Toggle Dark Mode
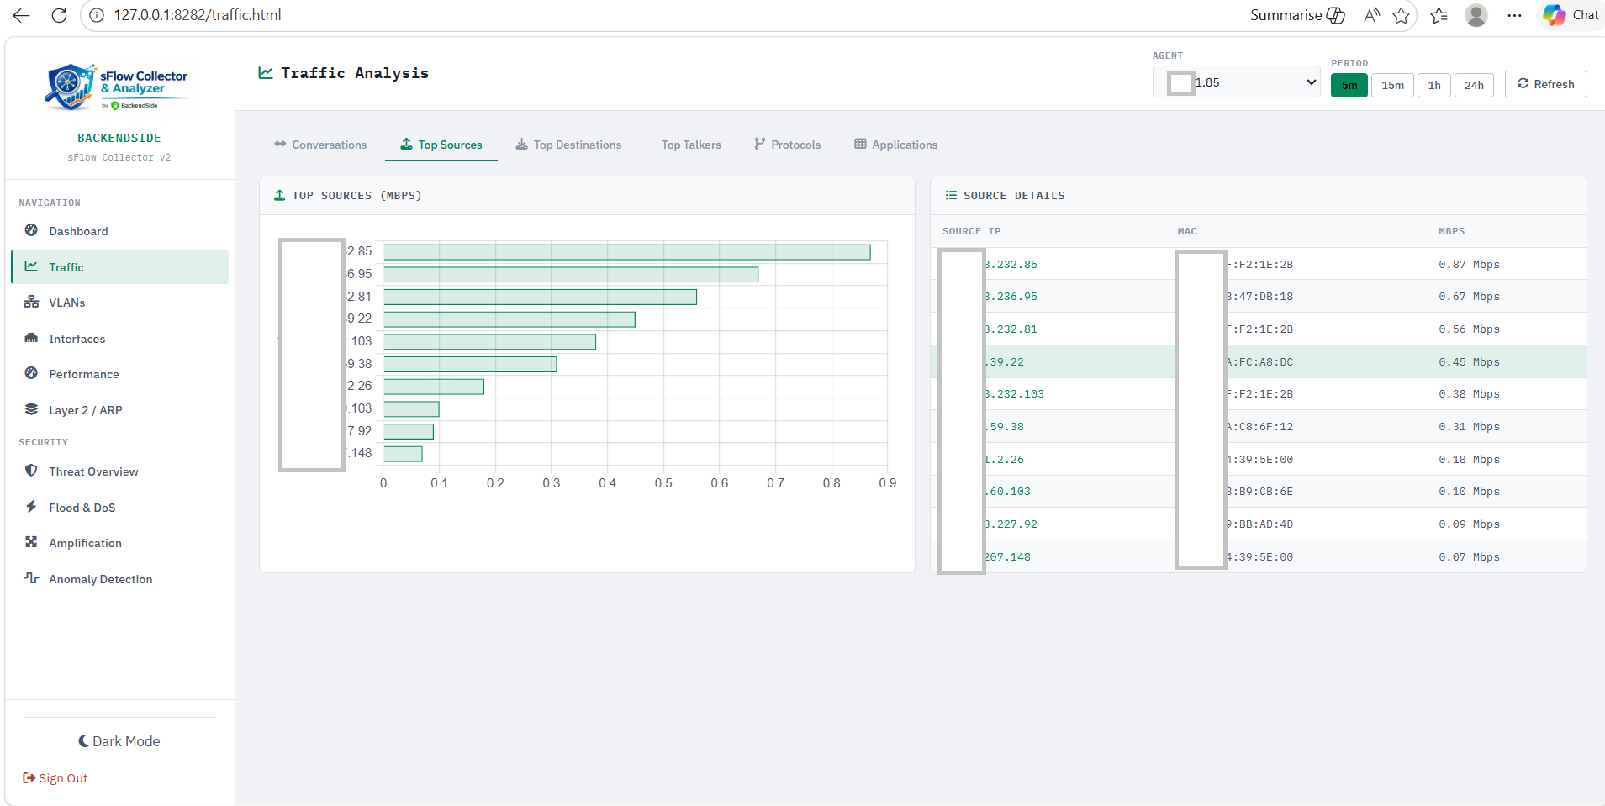The image size is (1605, 806). 119,741
